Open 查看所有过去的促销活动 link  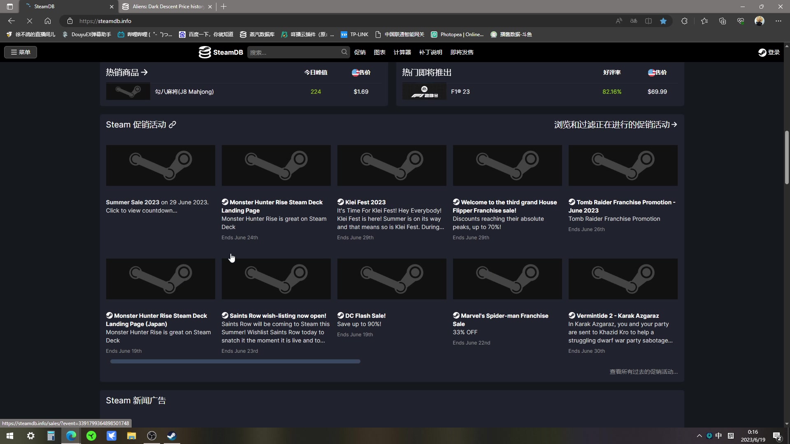tap(644, 372)
